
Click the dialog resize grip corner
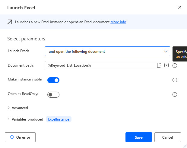point(185,146)
